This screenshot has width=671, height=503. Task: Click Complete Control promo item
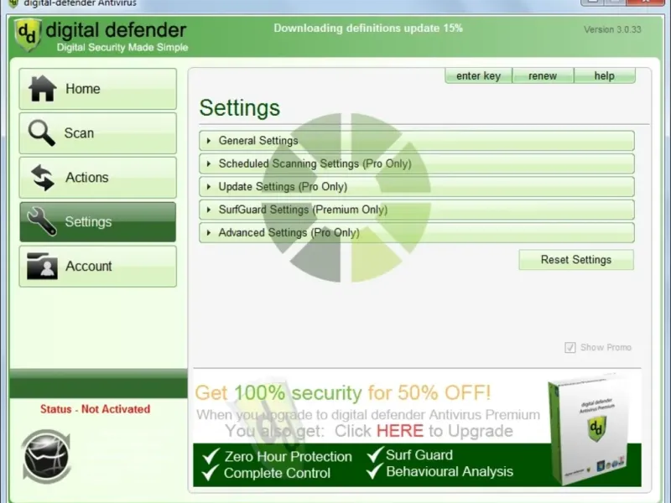coord(277,473)
